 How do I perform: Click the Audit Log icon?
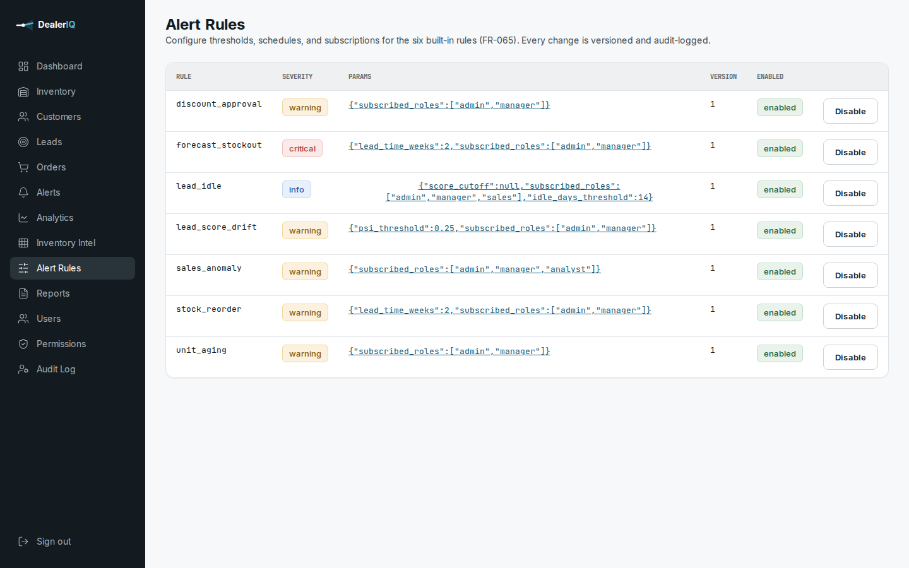[23, 369]
